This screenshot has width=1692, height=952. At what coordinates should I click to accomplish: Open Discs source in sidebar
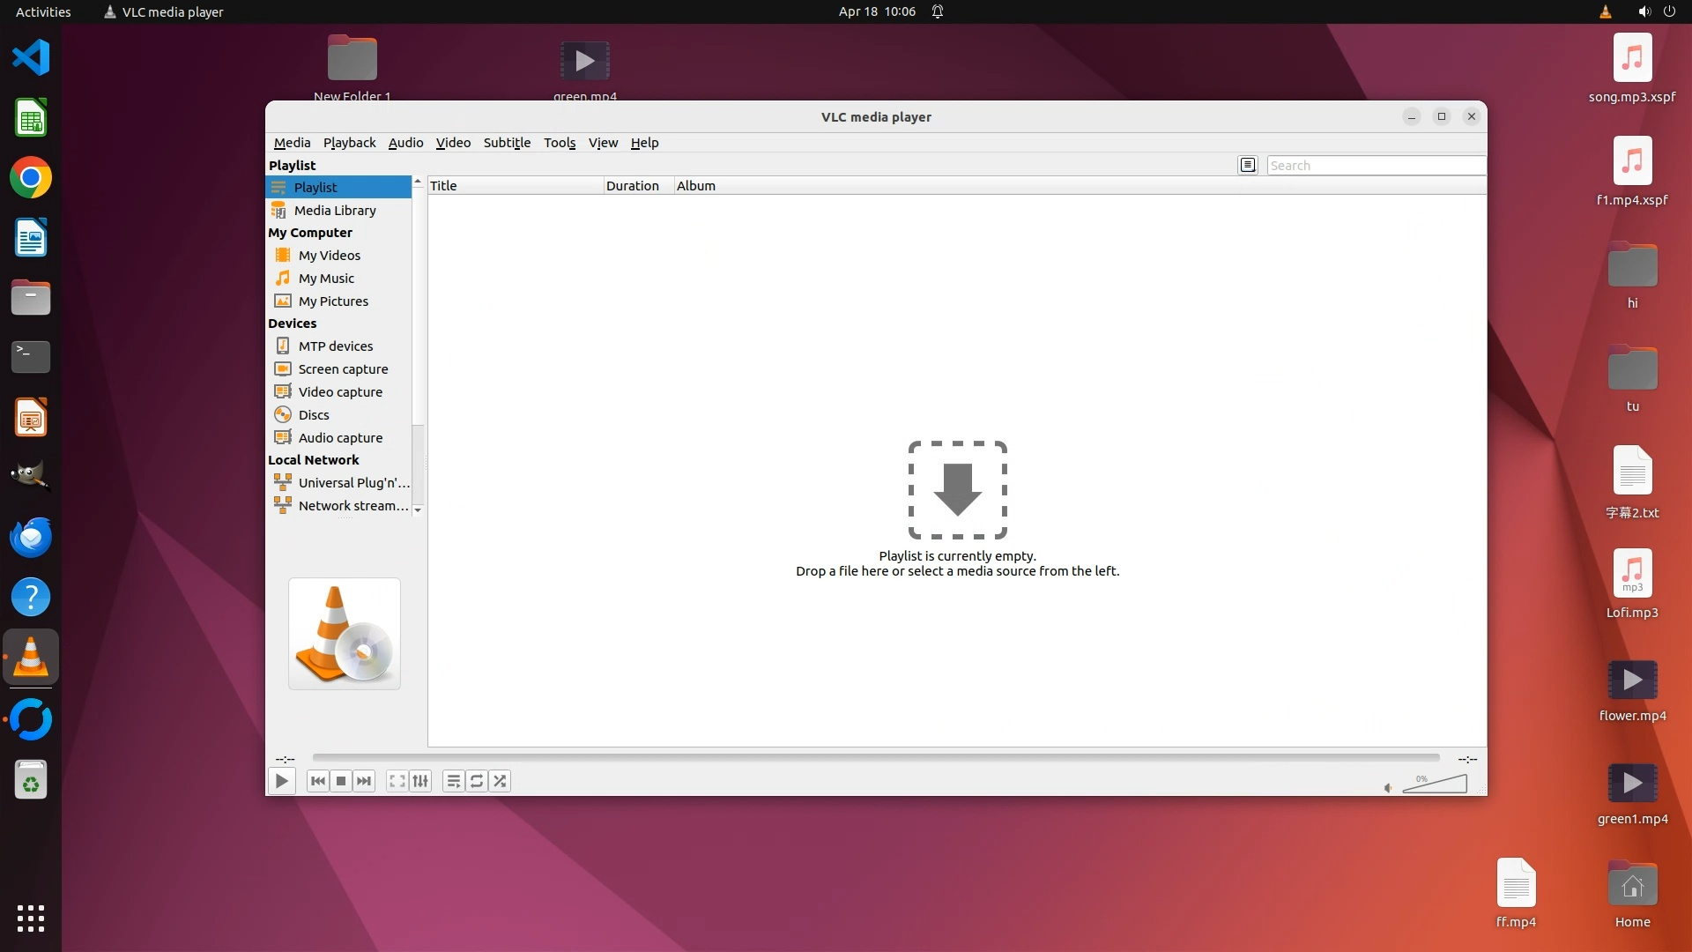314,415
